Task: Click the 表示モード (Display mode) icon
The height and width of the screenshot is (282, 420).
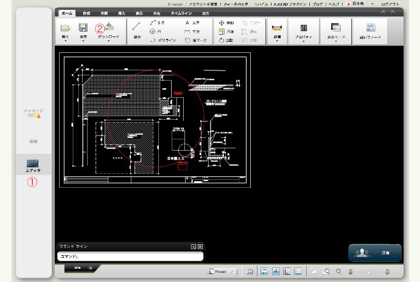Action: 335,27
